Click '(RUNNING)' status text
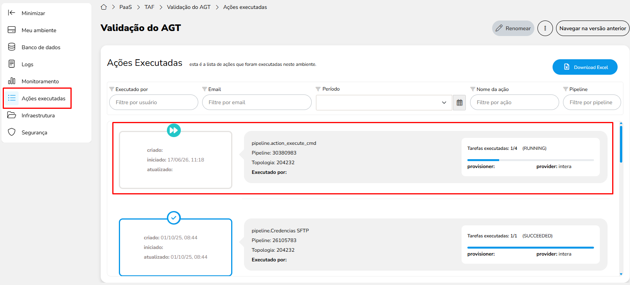The width and height of the screenshot is (630, 285). click(534, 148)
